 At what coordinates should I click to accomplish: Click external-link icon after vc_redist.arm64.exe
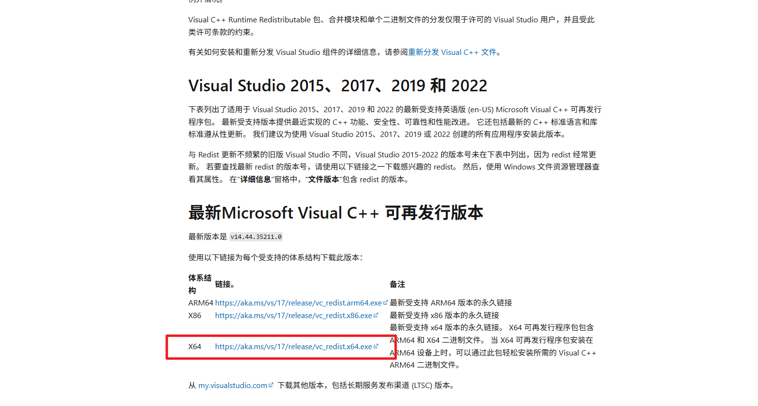coord(385,302)
